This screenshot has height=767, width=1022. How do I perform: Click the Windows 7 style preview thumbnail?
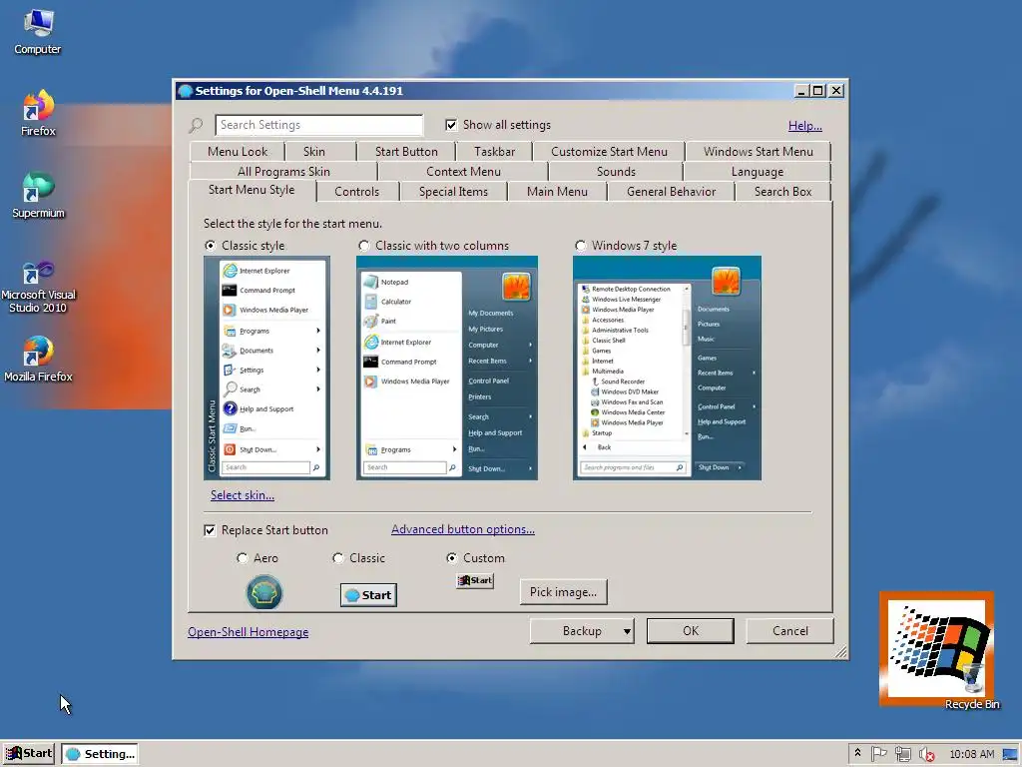[x=667, y=368]
